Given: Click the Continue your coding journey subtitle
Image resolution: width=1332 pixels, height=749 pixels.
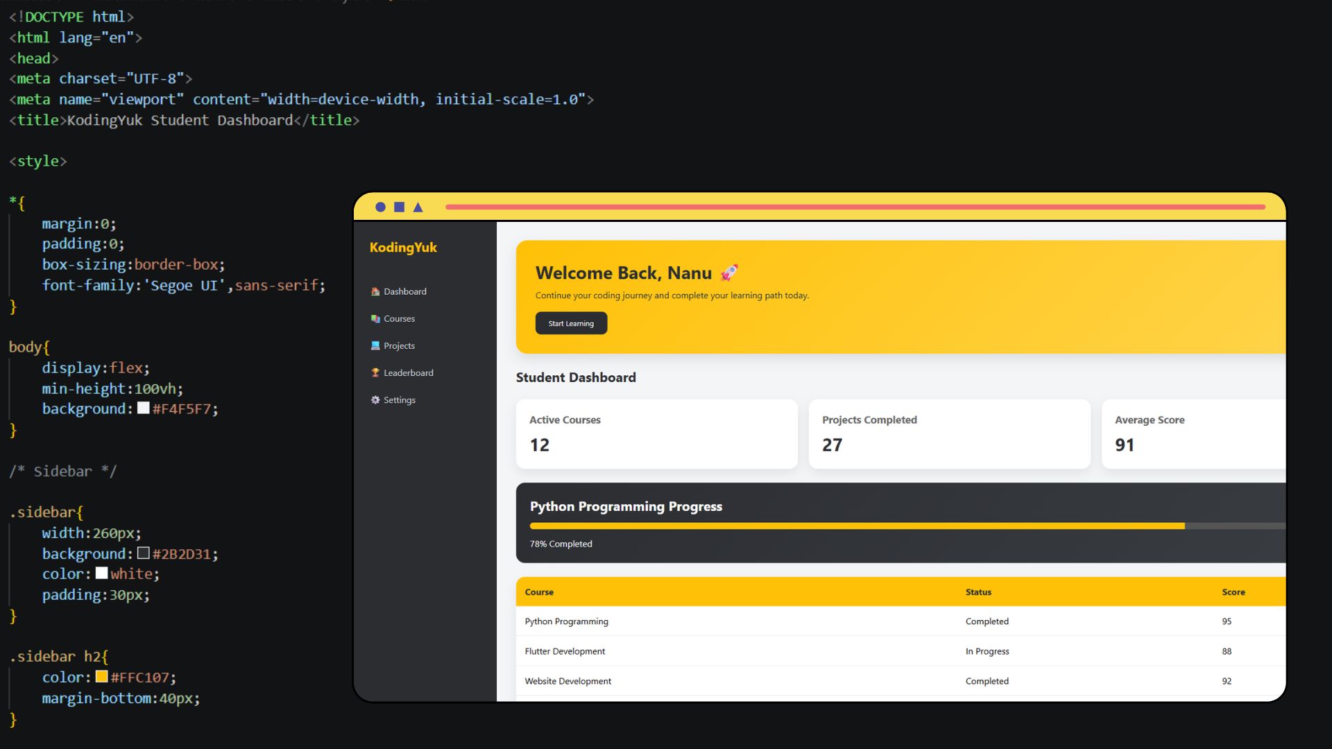Looking at the screenshot, I should coord(672,295).
